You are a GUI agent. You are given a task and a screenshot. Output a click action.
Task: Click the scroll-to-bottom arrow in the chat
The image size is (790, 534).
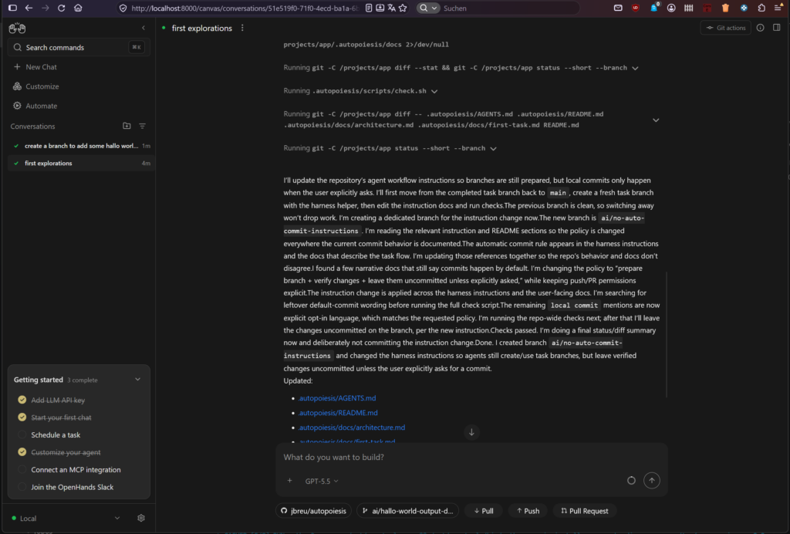point(471,432)
